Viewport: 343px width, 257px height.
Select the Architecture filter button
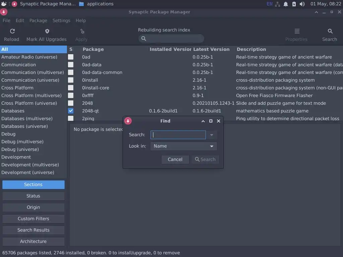pos(33,241)
